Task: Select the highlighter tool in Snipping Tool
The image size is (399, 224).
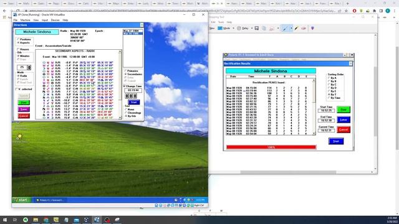Action: pyautogui.click(x=297, y=29)
